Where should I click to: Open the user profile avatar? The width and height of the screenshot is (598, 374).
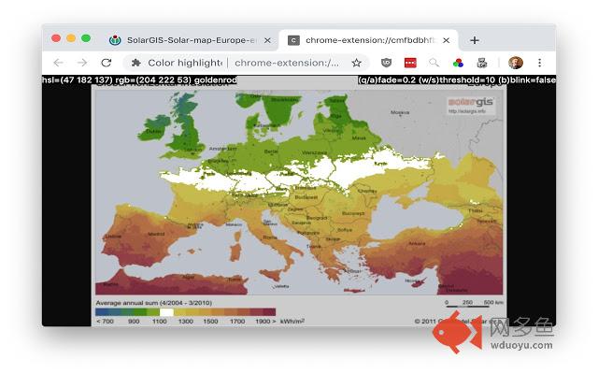click(516, 63)
